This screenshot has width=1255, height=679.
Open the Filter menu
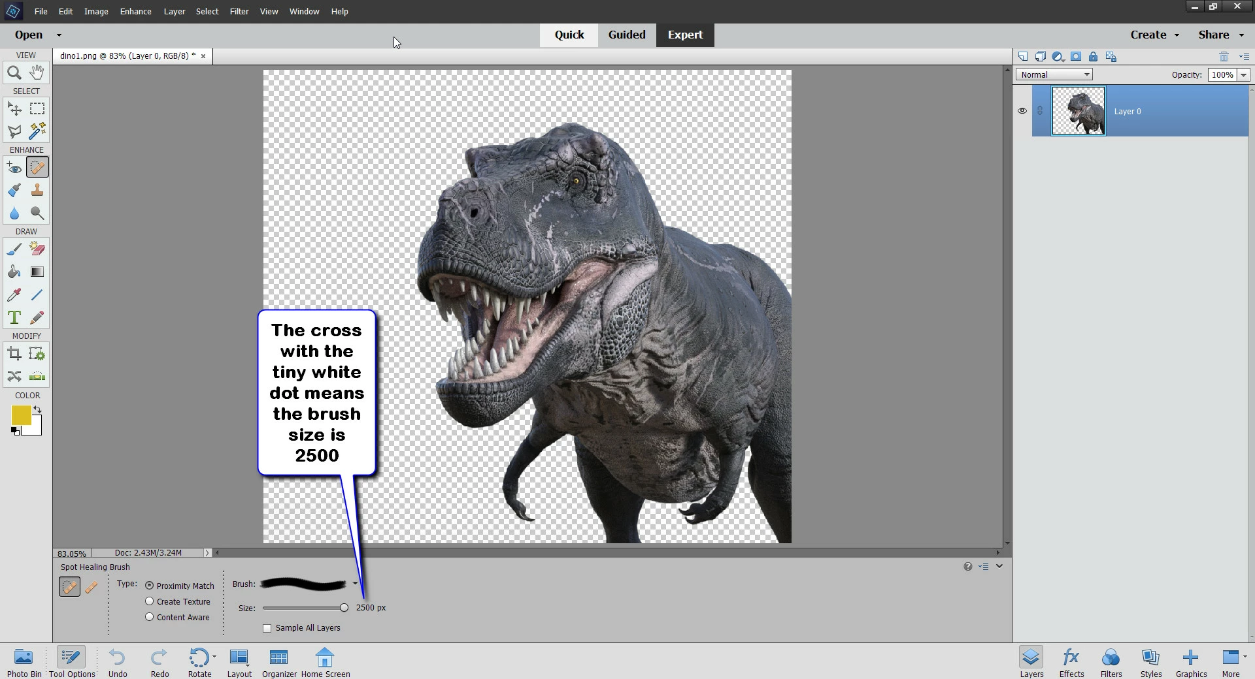pyautogui.click(x=239, y=11)
